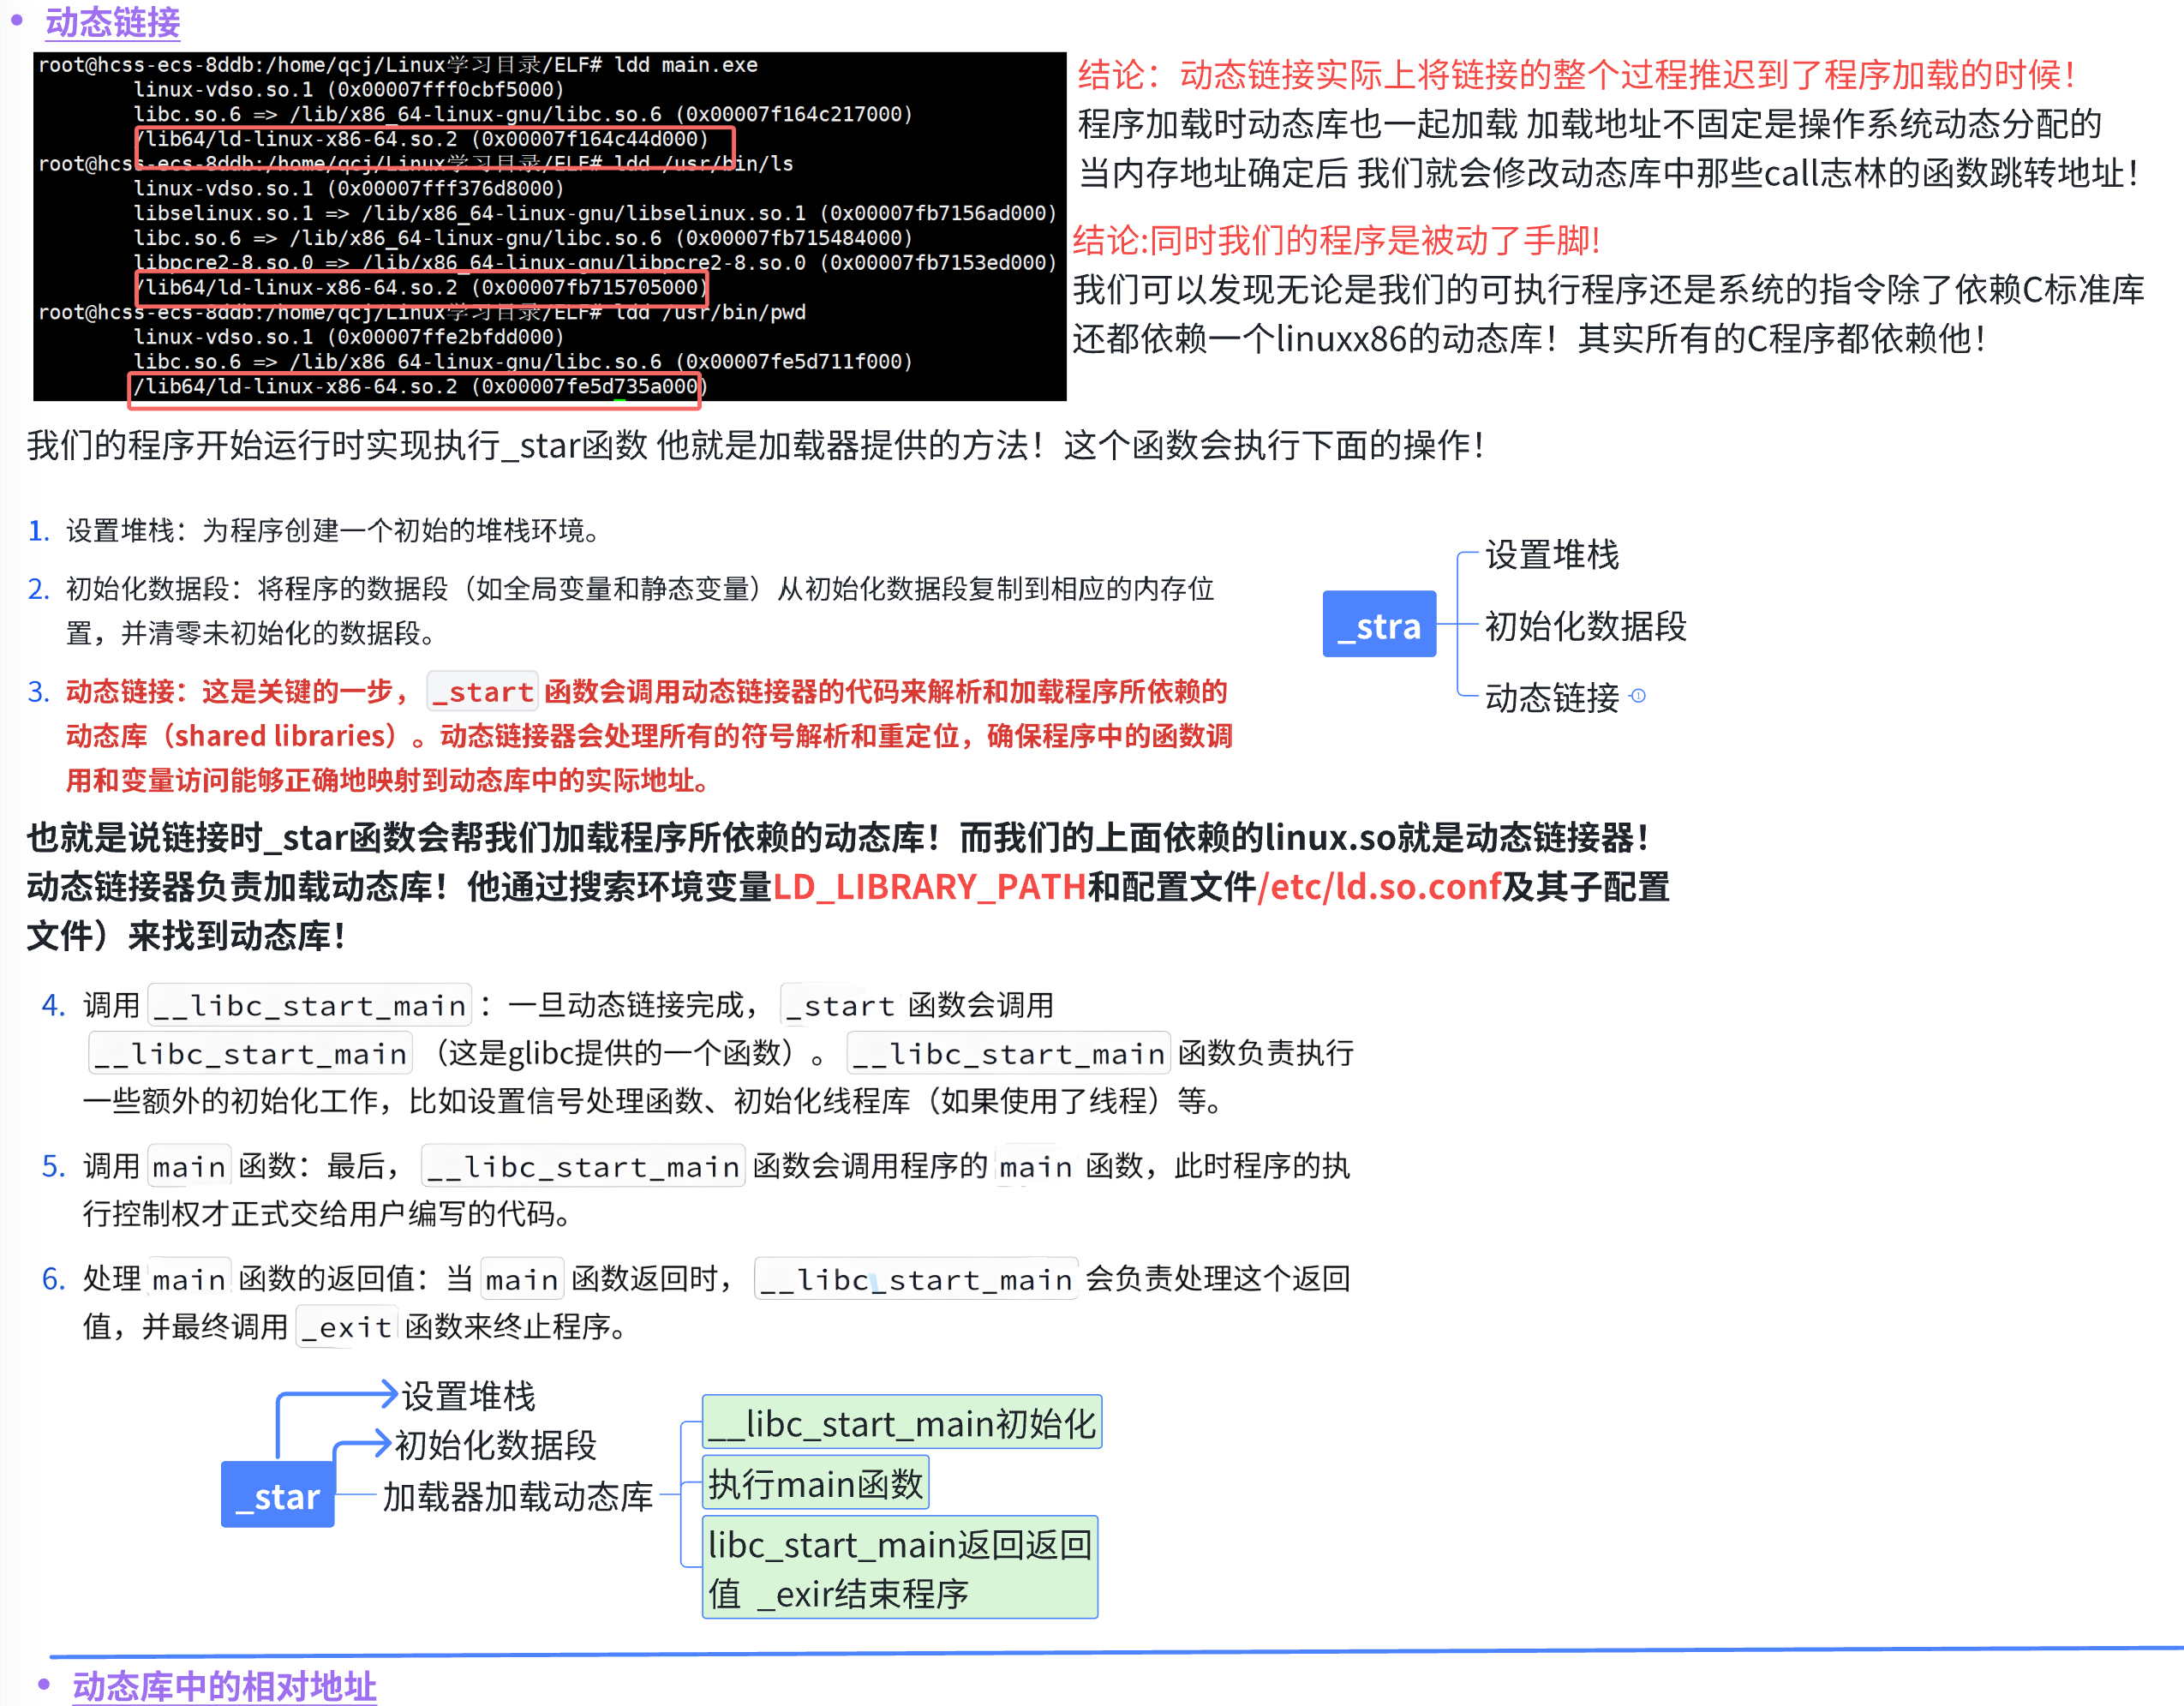Click the red LD_LIBRARY_PATH text

pos(929,886)
